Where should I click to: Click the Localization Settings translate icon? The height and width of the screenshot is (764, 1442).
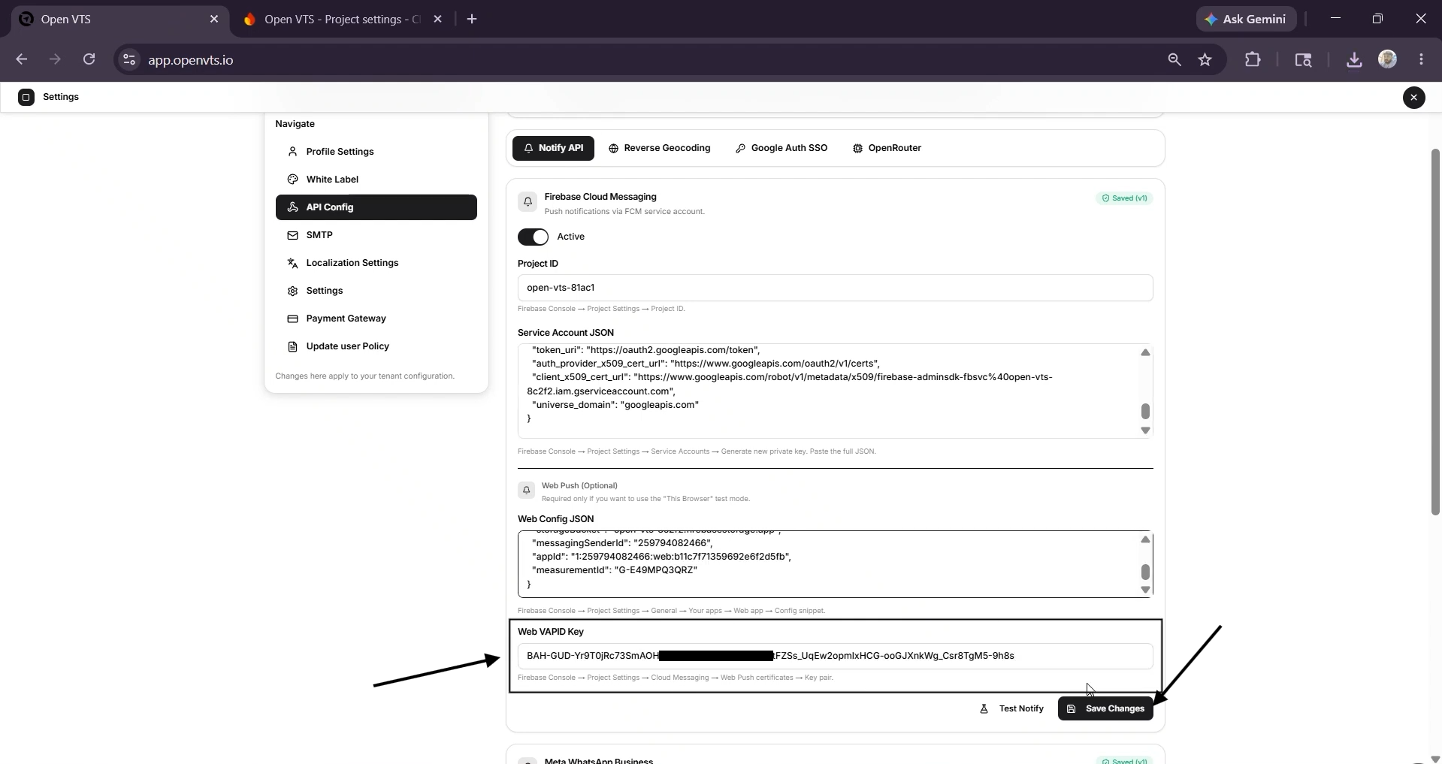pos(292,263)
